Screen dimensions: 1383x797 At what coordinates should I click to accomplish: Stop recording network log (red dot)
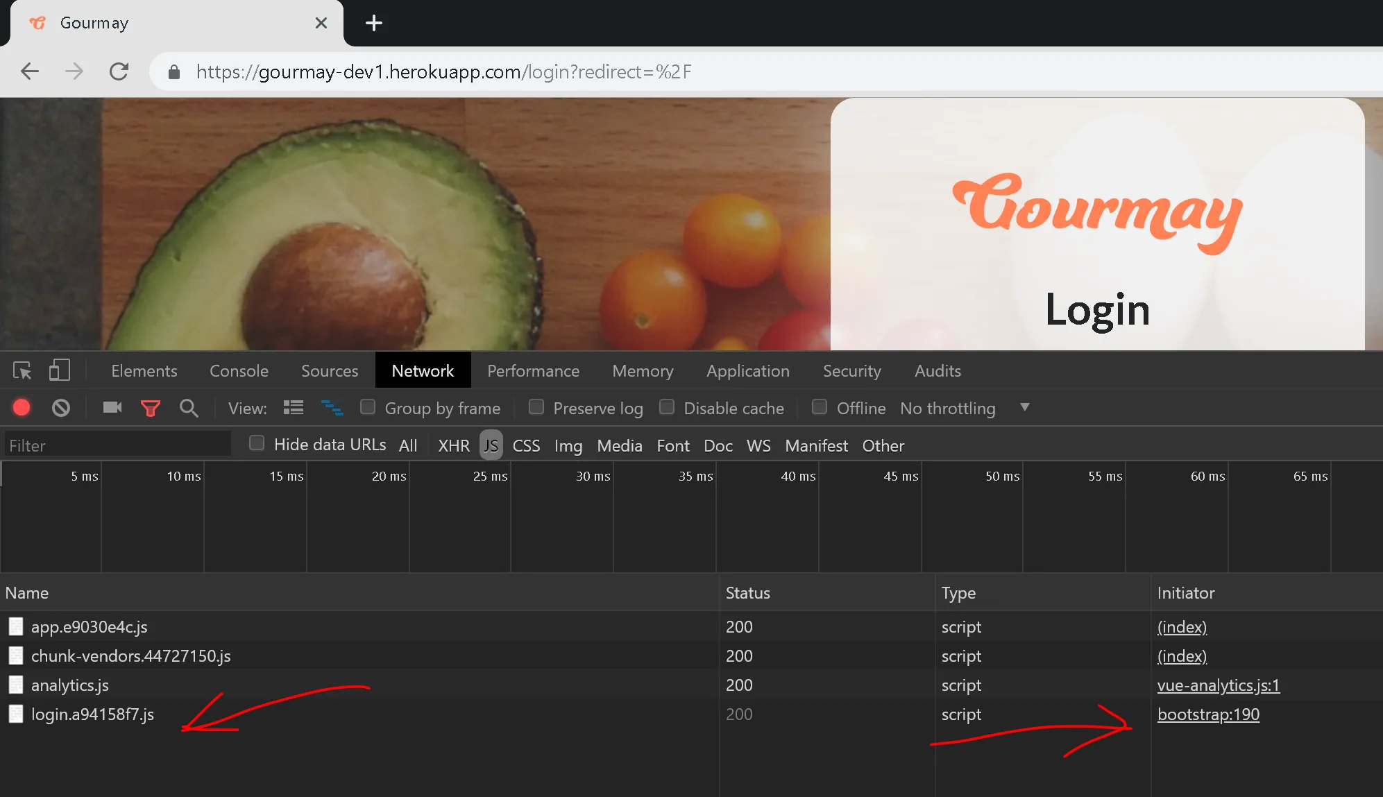click(x=22, y=408)
